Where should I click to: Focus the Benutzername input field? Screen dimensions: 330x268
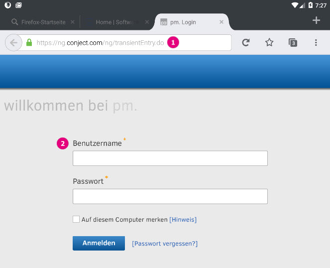tap(170, 158)
